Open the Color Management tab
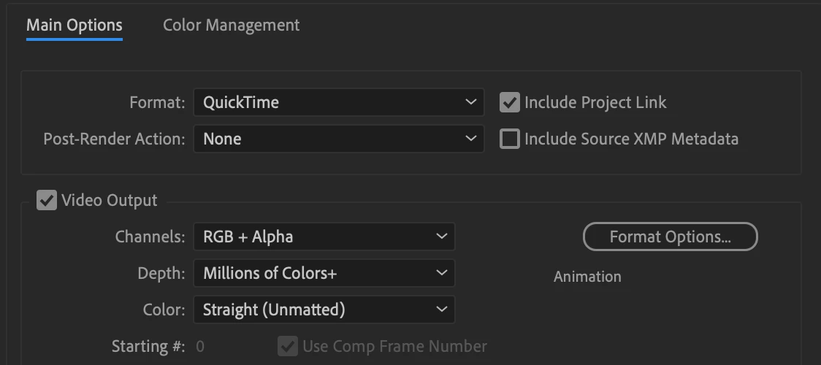The width and height of the screenshot is (821, 365). (231, 26)
